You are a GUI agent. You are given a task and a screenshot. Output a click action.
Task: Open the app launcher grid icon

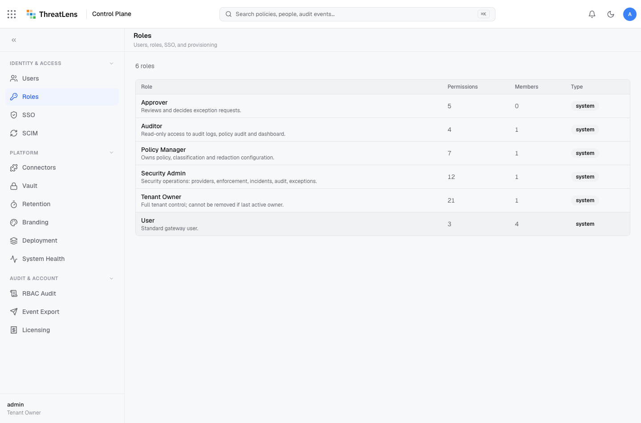(12, 14)
